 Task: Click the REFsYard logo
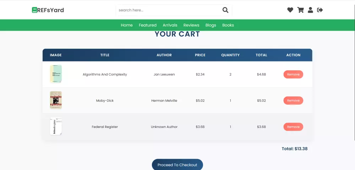tap(48, 10)
